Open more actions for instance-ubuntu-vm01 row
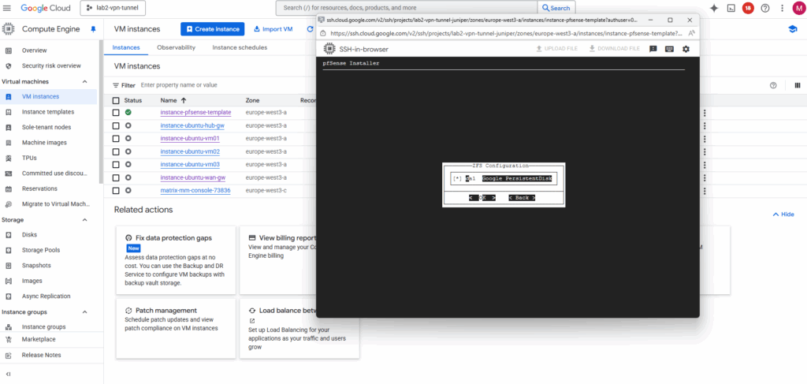Image resolution: width=807 pixels, height=384 pixels. coord(705,139)
